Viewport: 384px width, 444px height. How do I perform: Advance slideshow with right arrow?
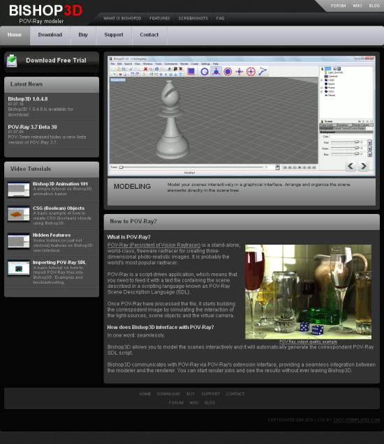point(363,166)
